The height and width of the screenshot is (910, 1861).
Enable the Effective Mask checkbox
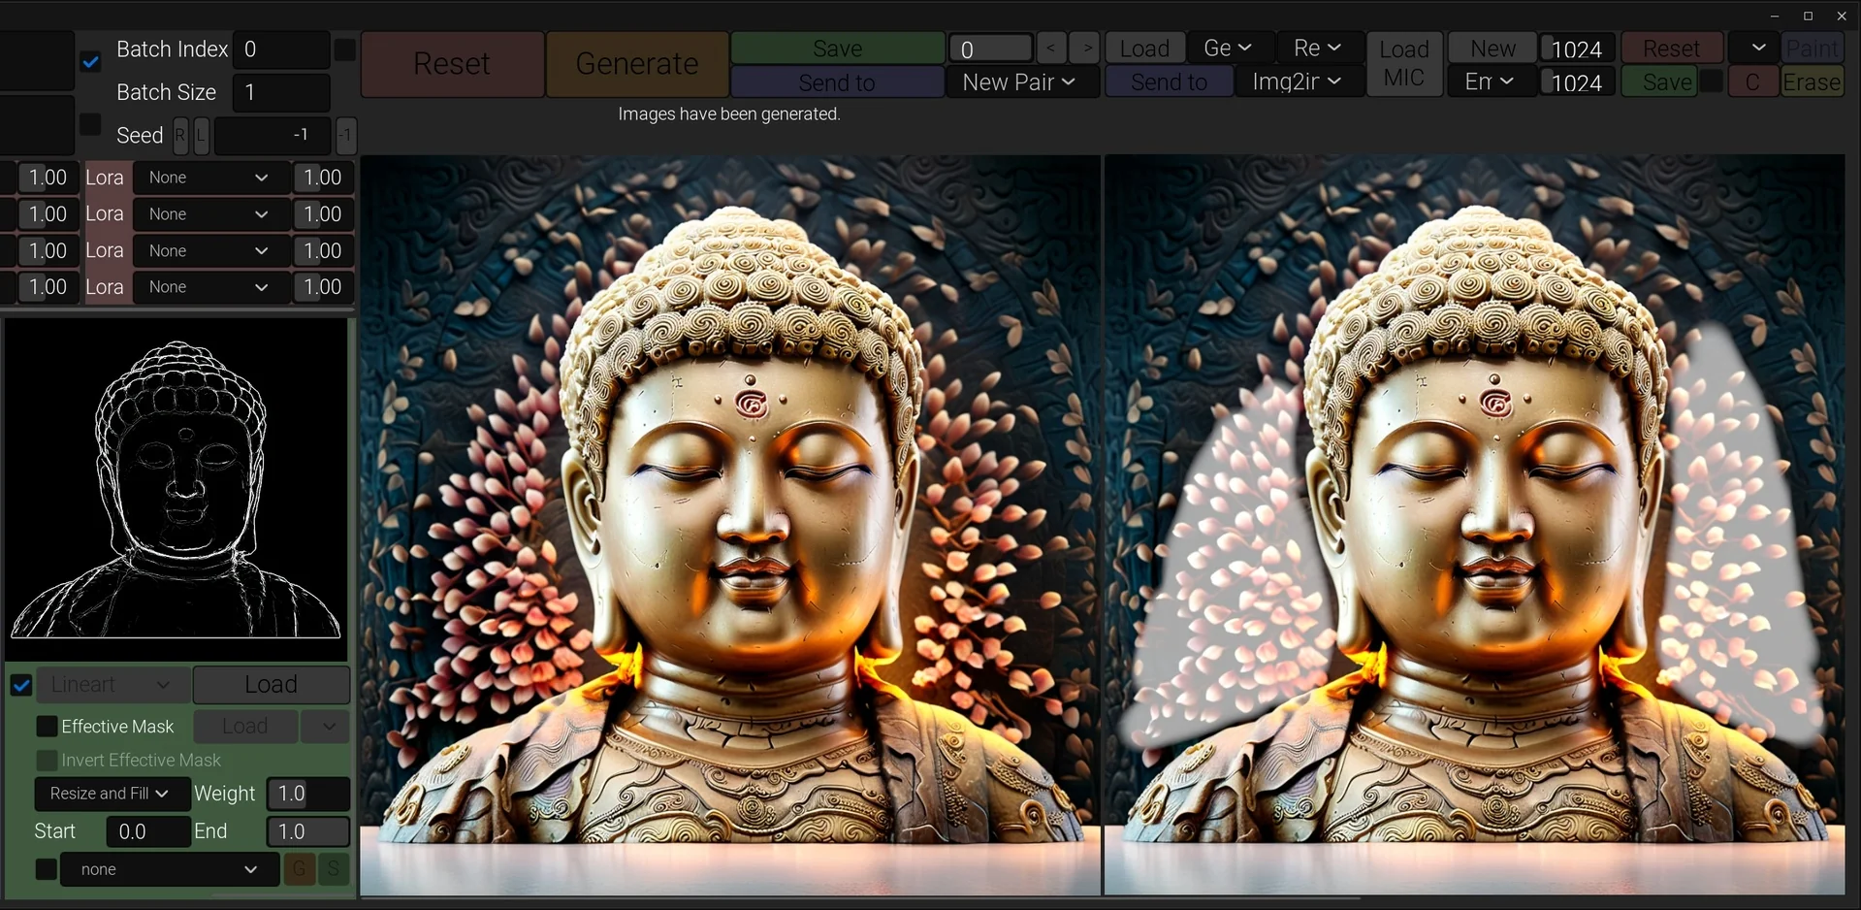[x=47, y=727]
